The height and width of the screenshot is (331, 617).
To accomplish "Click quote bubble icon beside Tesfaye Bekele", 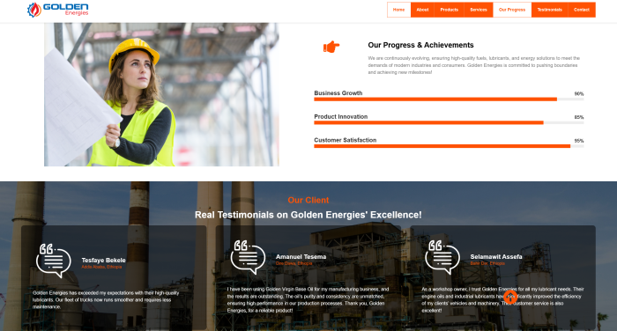I will [54, 261].
